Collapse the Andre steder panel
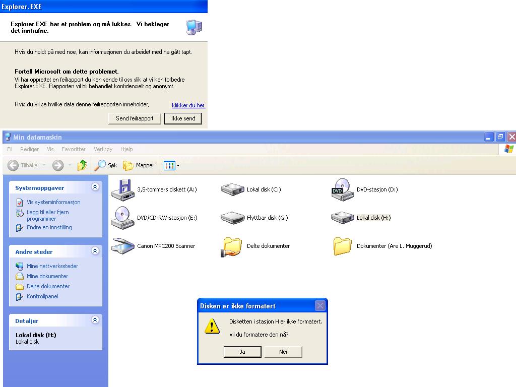 pyautogui.click(x=95, y=251)
